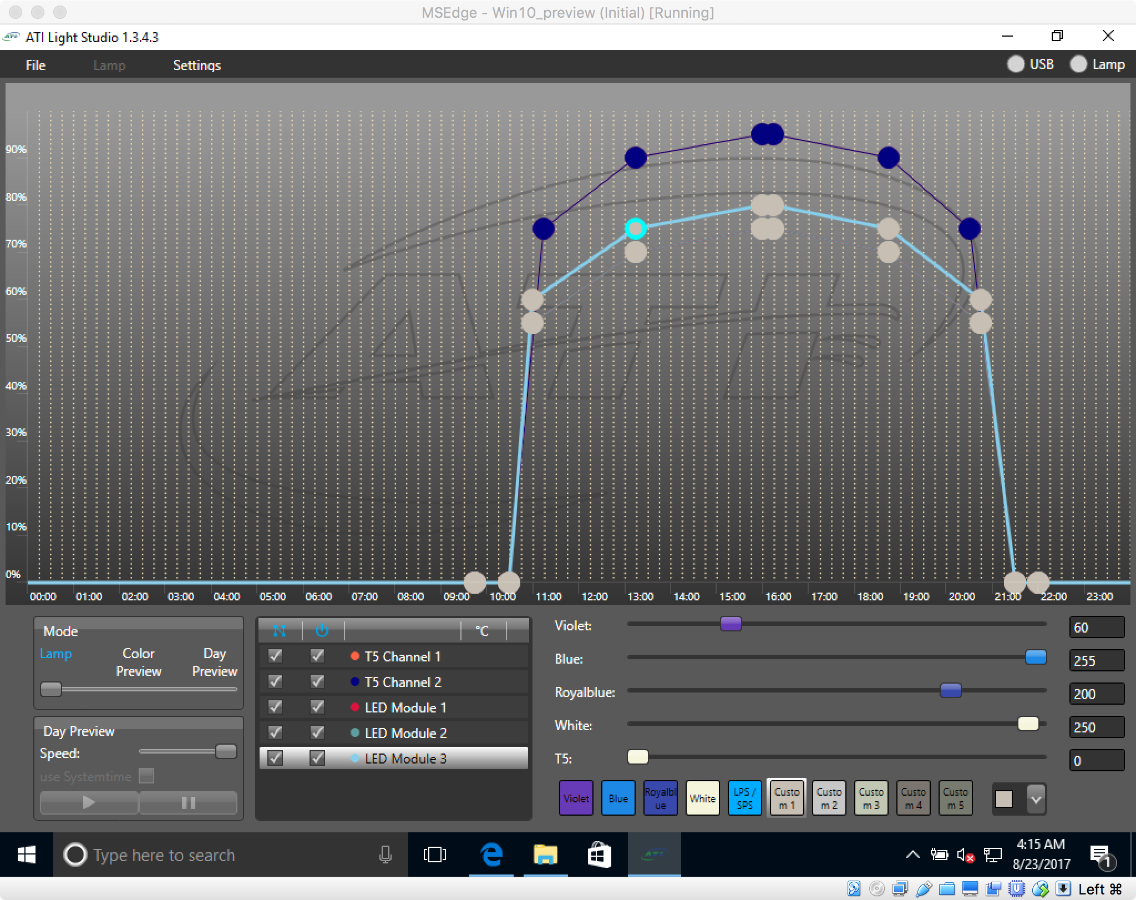Image resolution: width=1136 pixels, height=900 pixels.
Task: Open Microsoft Edge from the taskbar
Action: tap(491, 855)
